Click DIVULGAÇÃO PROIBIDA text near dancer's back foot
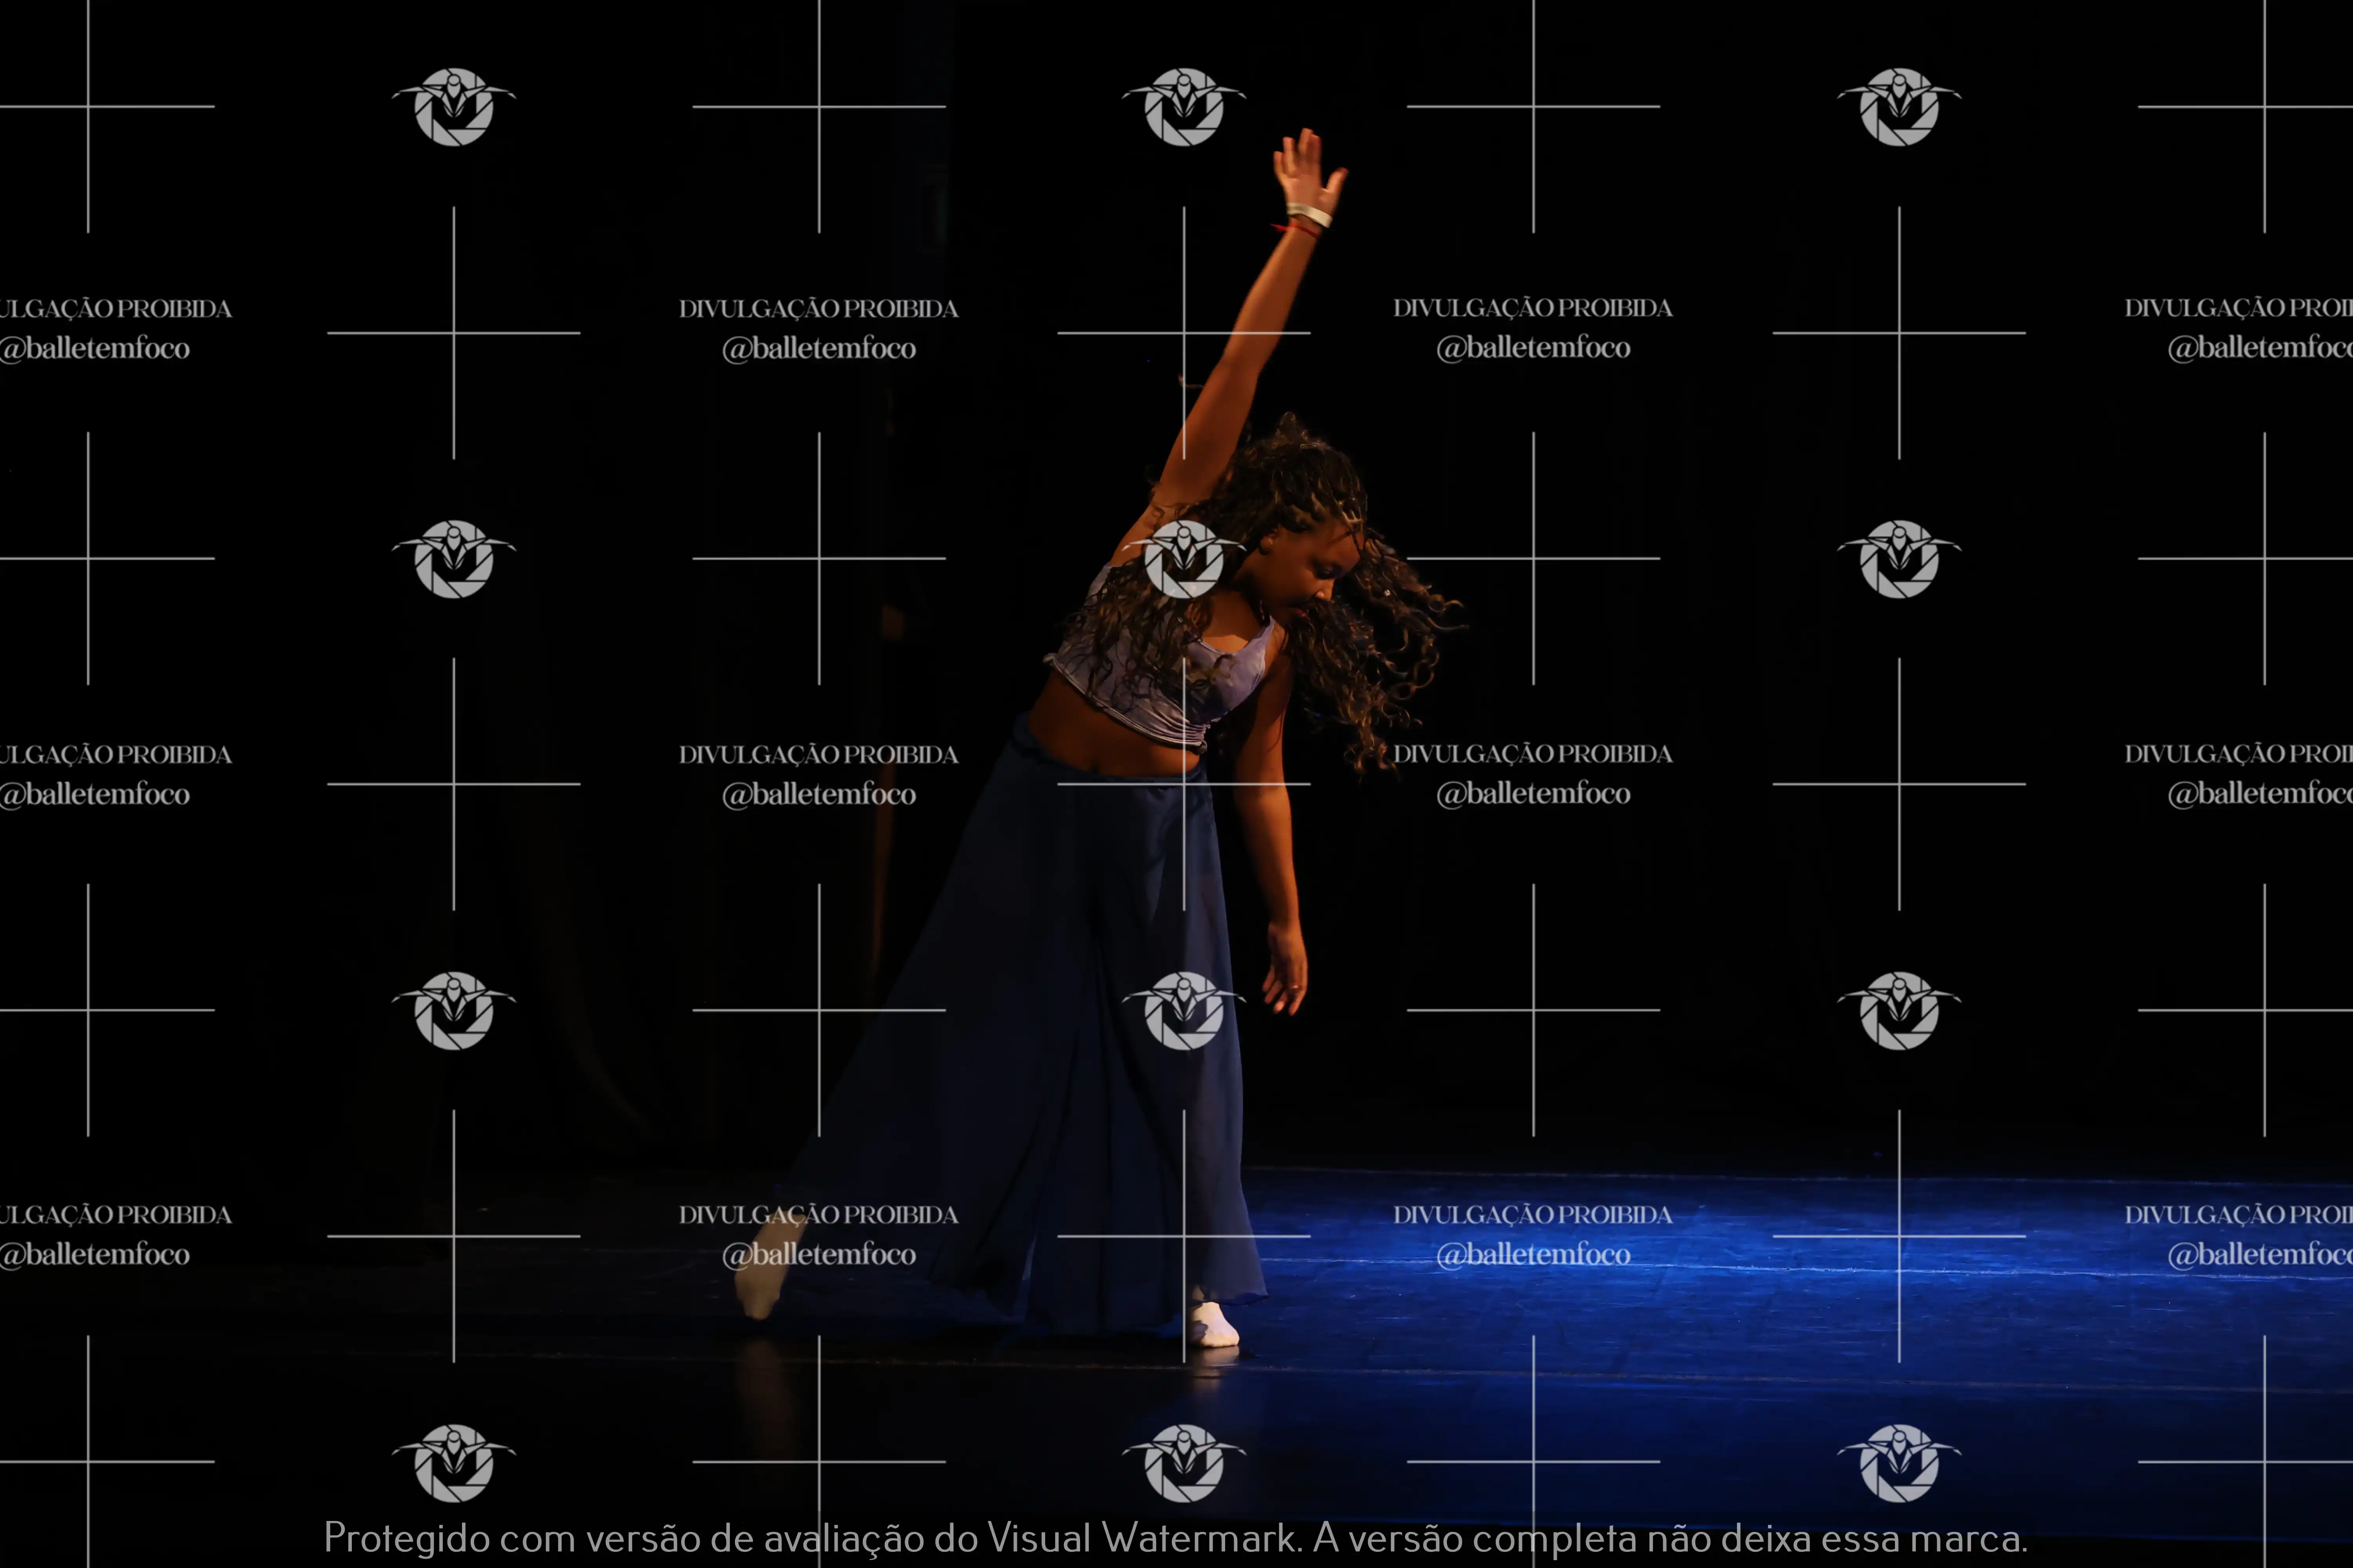The image size is (2353, 1568). (x=818, y=1215)
